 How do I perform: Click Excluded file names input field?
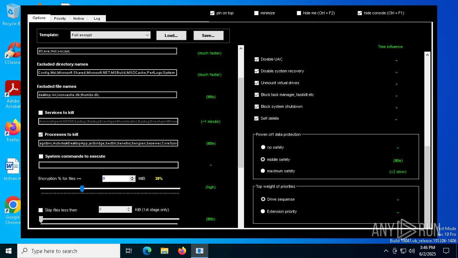pos(107,95)
